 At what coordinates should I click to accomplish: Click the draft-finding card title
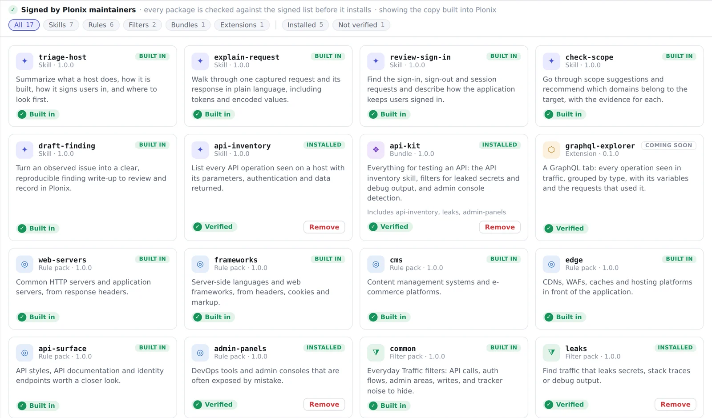click(x=67, y=146)
